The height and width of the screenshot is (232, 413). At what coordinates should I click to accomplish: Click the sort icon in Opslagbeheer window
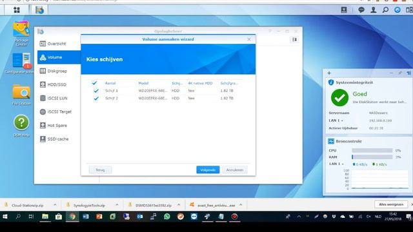click(x=294, y=39)
